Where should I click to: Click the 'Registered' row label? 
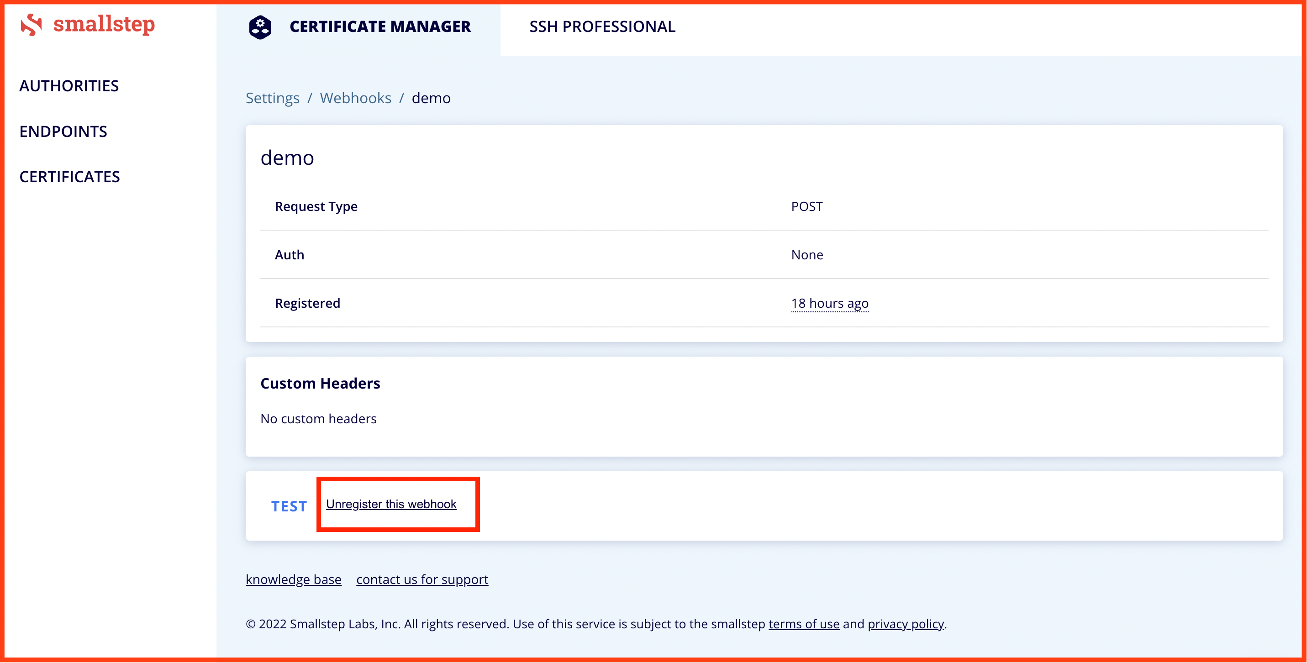click(x=307, y=303)
